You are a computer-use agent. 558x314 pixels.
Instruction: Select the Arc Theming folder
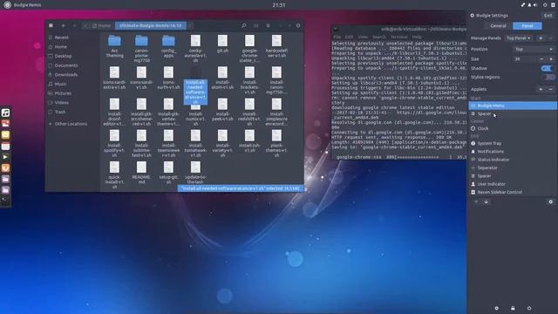[114, 46]
